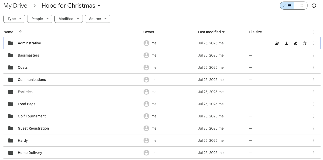Click the Coats folder icon

pos(11,67)
